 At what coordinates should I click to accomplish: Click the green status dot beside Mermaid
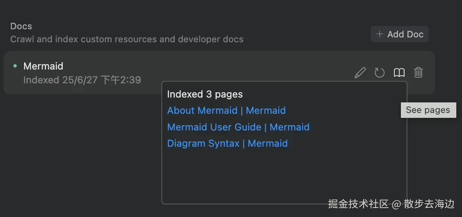pyautogui.click(x=15, y=66)
